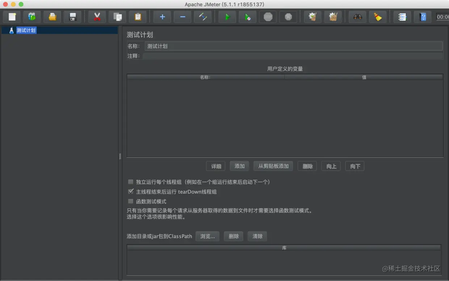
Task: Click the 添加 variable button
Action: point(239,166)
